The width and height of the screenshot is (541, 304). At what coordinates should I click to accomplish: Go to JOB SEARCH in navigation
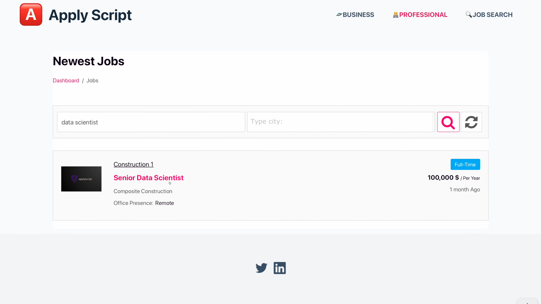click(x=489, y=15)
